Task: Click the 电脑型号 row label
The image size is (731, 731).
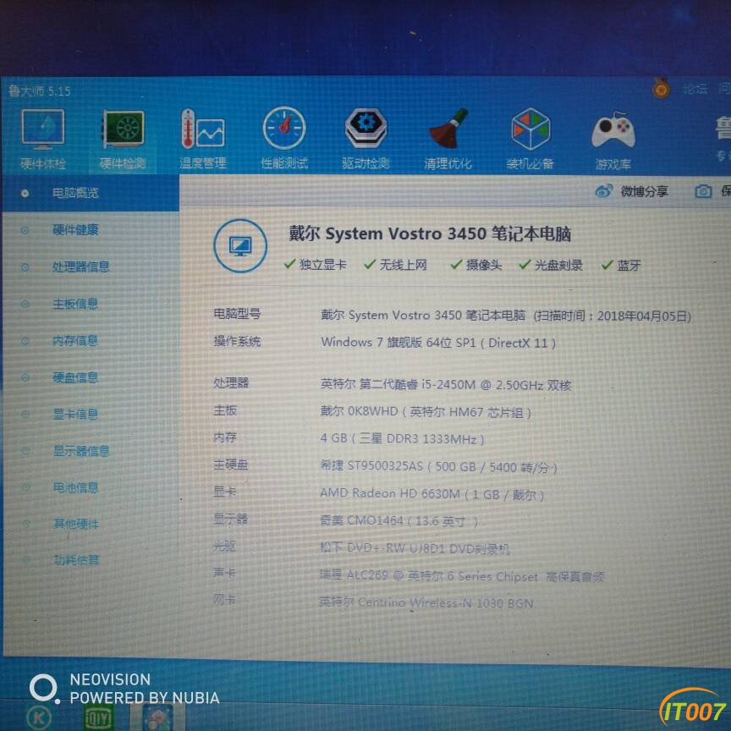Action: point(237,314)
